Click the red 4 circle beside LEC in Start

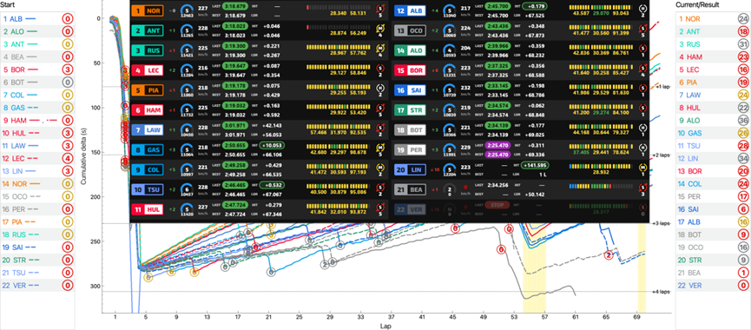tap(68, 157)
